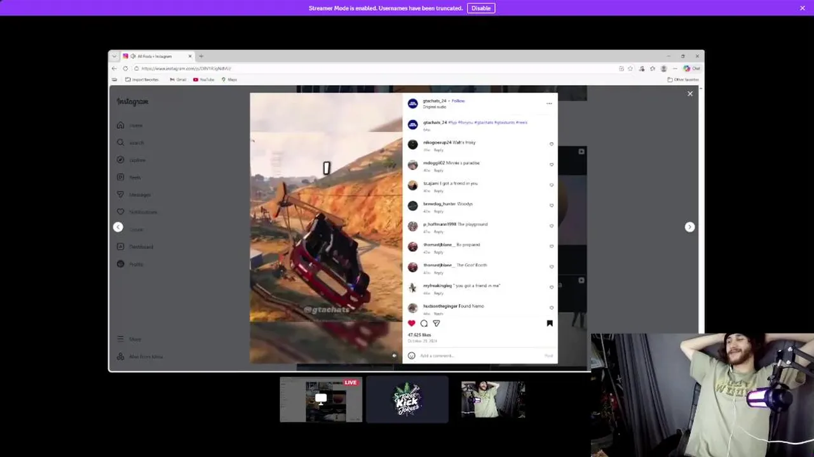Dismiss the Streamer Mode banner with X
The image size is (814, 457).
tap(803, 8)
